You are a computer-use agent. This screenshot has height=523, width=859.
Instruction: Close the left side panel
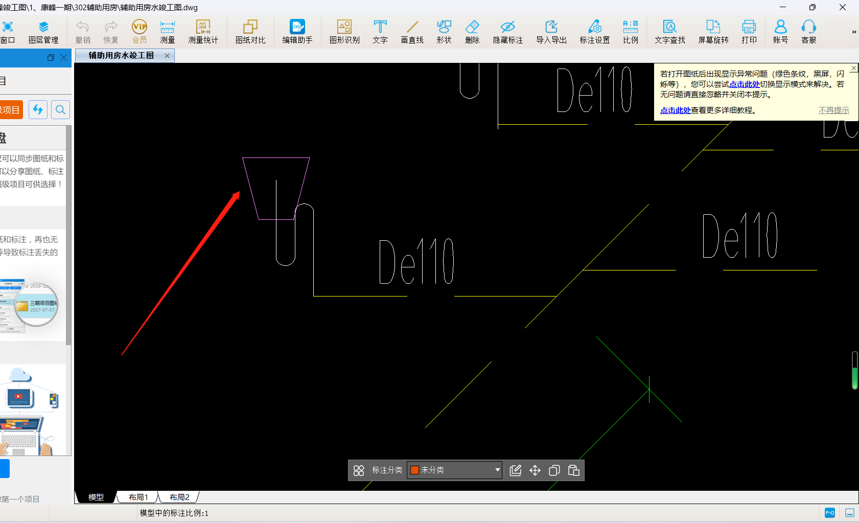63,58
